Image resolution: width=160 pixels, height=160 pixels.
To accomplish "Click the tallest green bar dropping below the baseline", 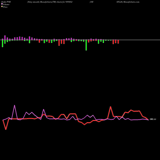I will coord(86,45).
